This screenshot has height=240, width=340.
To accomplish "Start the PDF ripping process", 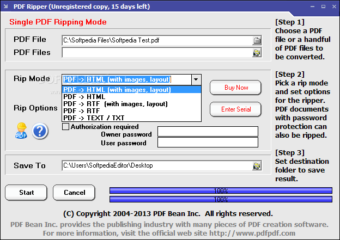I will [26, 192].
